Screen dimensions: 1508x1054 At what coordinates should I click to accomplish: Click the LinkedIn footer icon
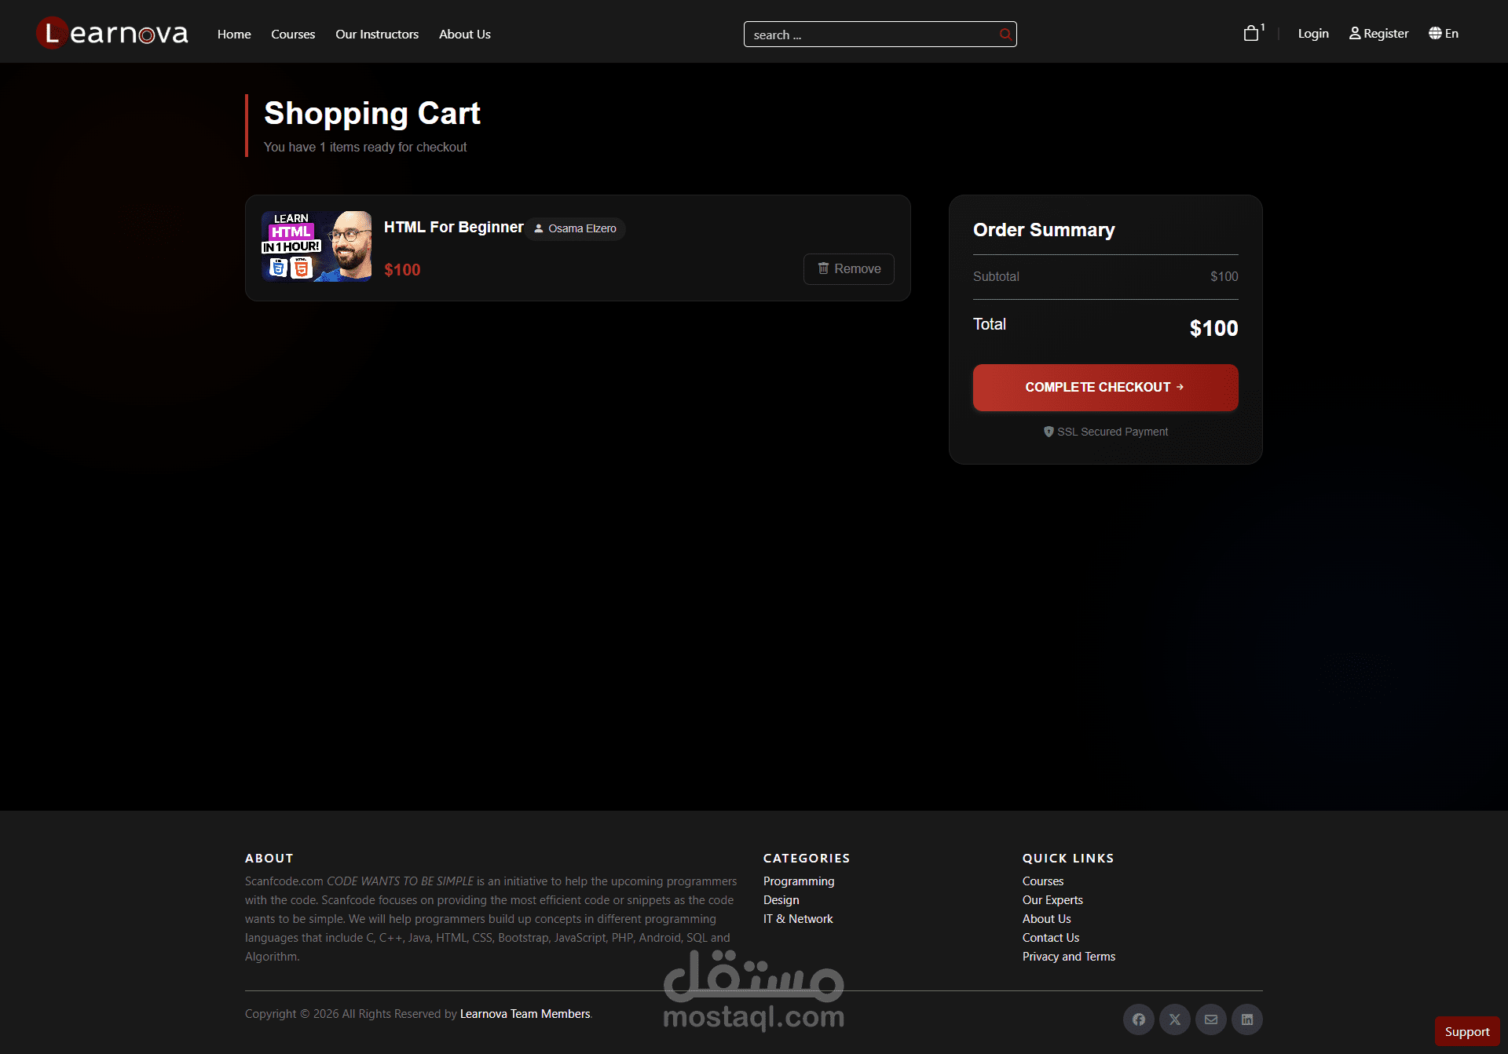1247,1019
